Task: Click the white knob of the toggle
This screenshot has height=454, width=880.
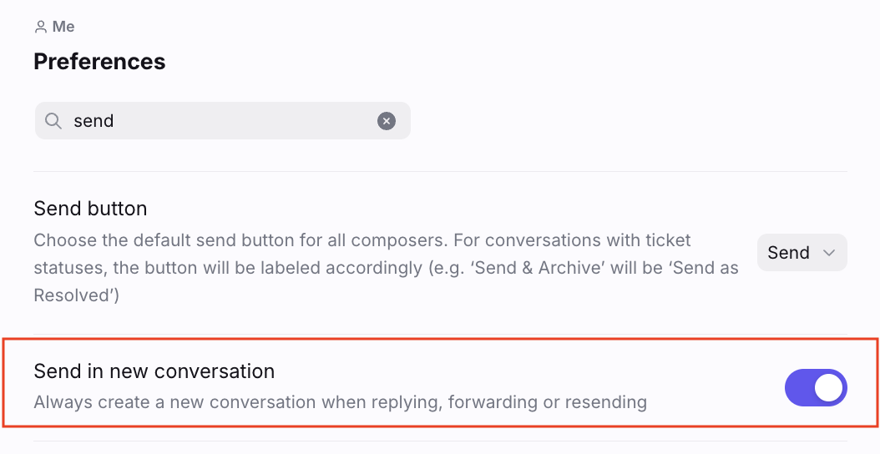Action: click(828, 388)
